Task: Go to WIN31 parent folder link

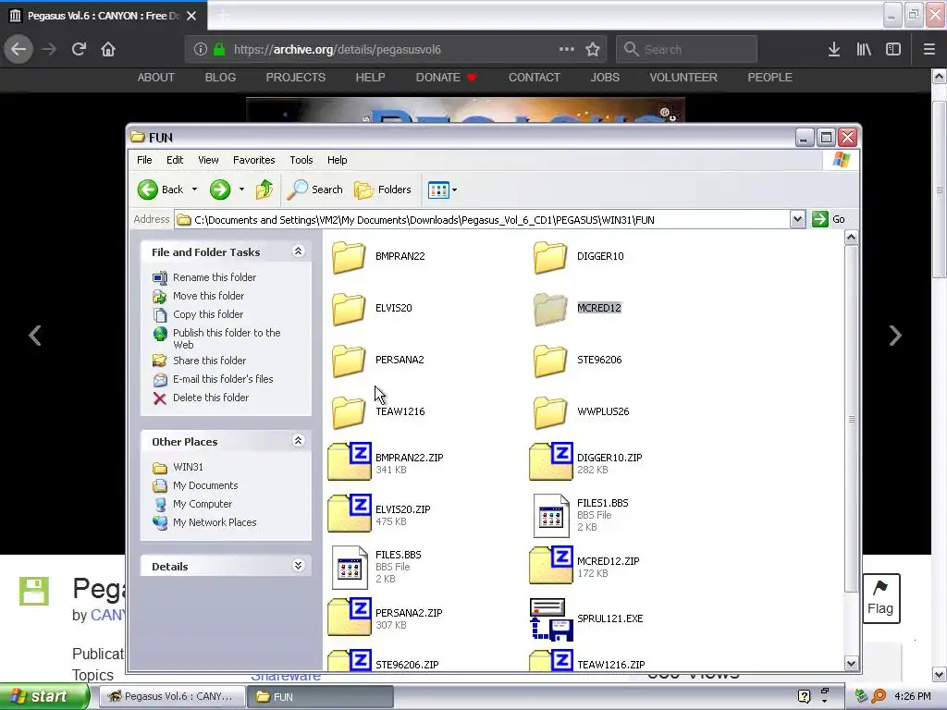Action: point(188,467)
